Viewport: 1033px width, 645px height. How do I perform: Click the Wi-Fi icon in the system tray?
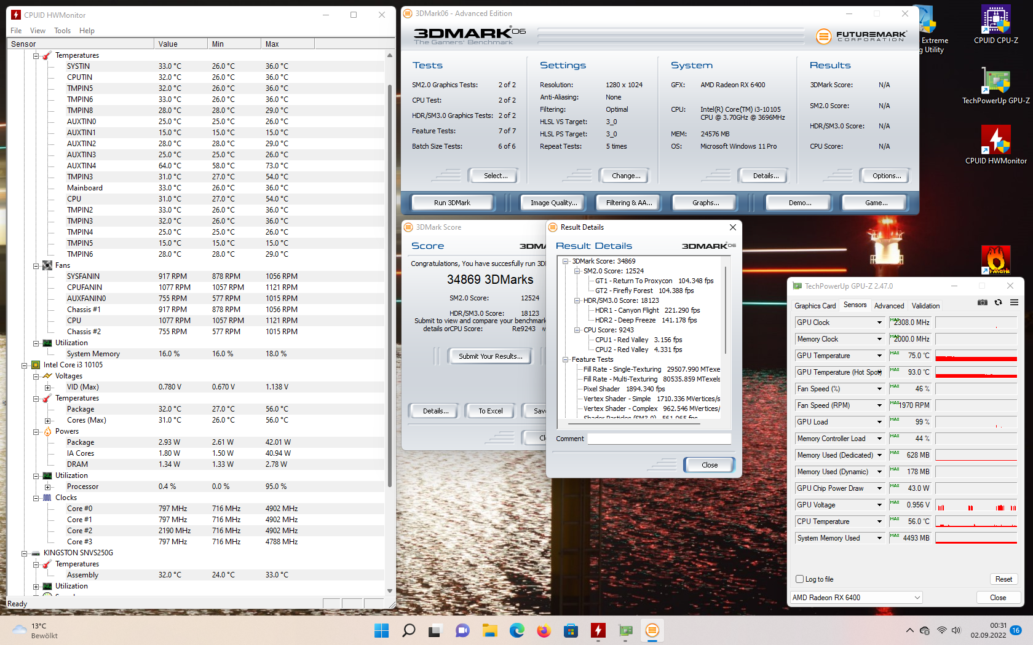click(941, 630)
